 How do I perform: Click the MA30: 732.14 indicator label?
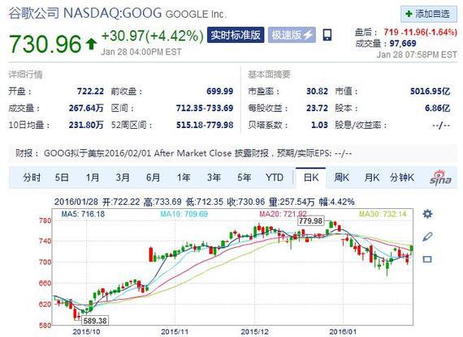pyautogui.click(x=383, y=214)
